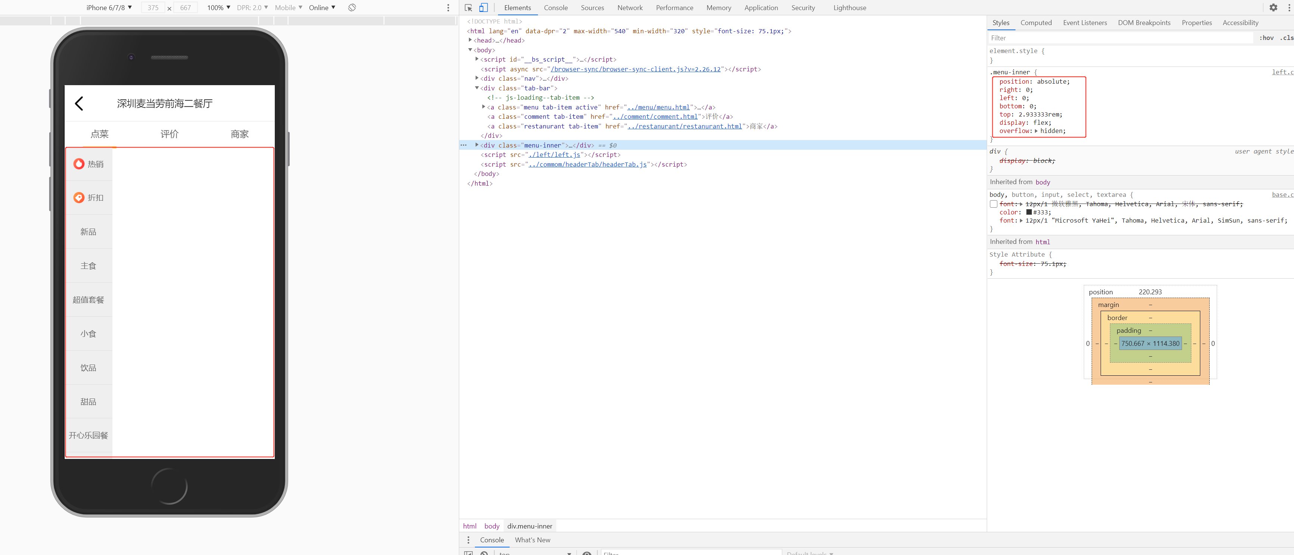
Task: Open the Properties sidebar tab
Action: coord(1197,23)
